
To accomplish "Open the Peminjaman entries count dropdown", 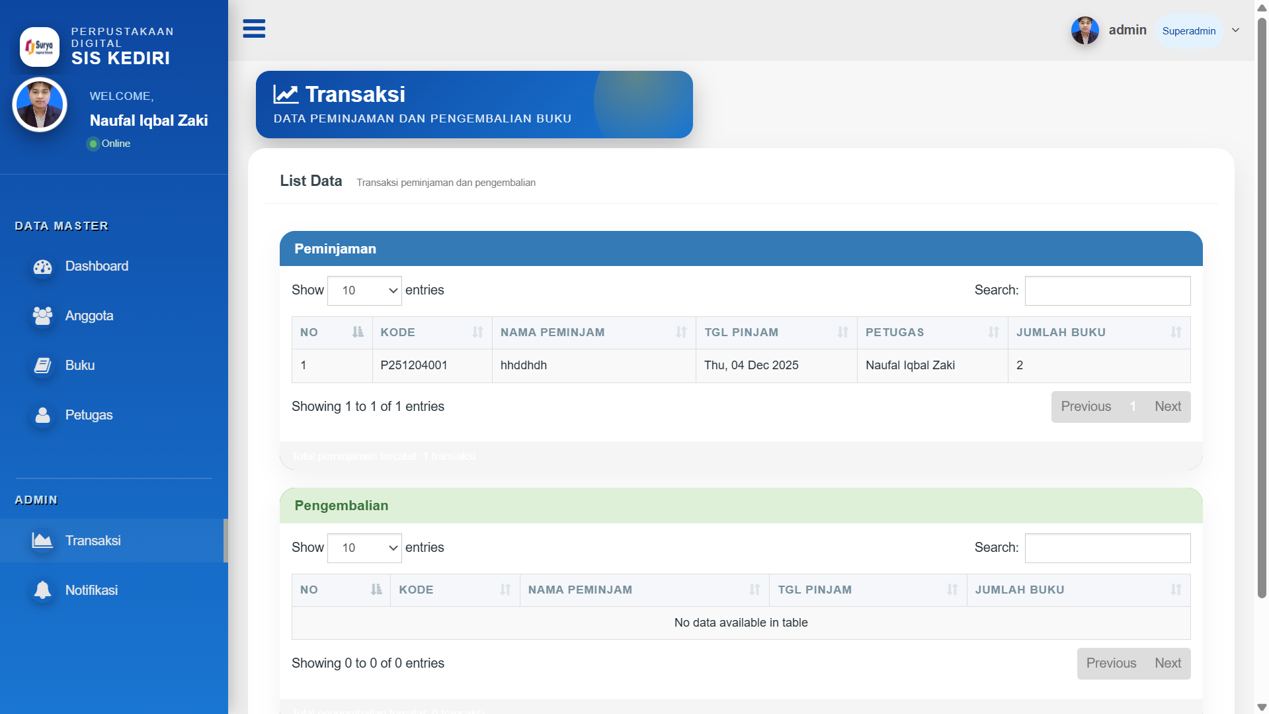I will tap(364, 290).
